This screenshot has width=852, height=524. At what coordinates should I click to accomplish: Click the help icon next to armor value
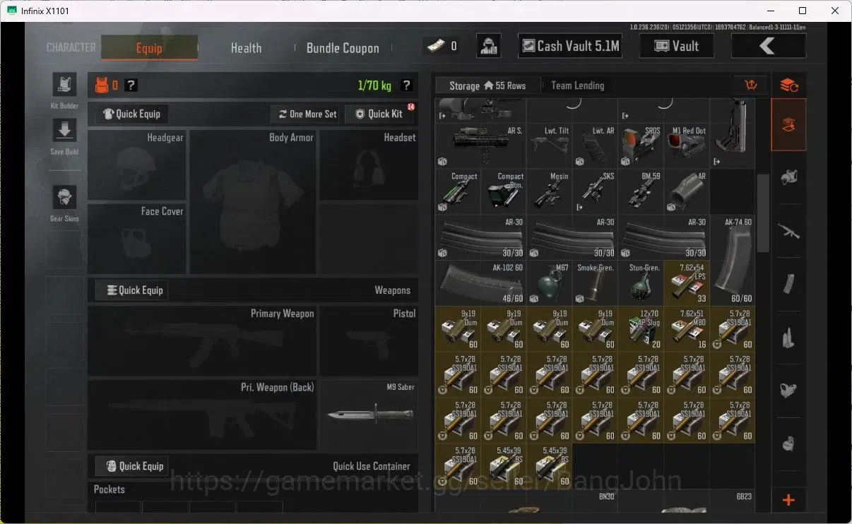coord(131,85)
